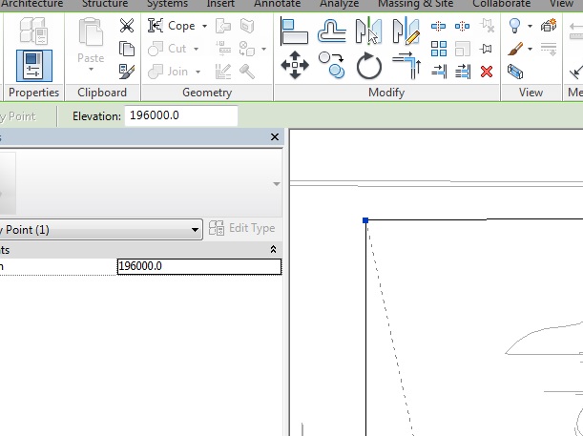Select Mirror - Pick Axis tool

[x=369, y=31]
